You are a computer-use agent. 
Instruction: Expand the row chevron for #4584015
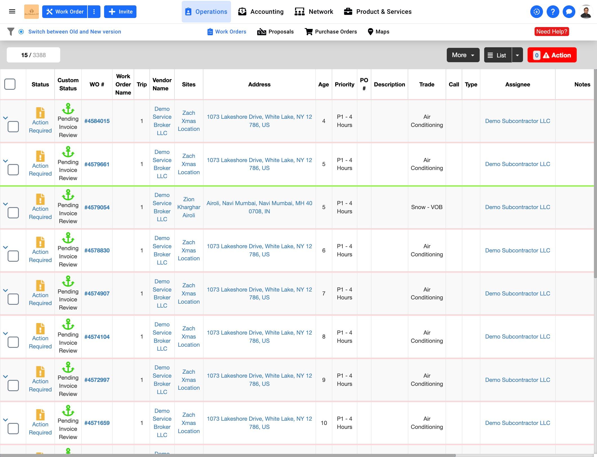(5, 118)
